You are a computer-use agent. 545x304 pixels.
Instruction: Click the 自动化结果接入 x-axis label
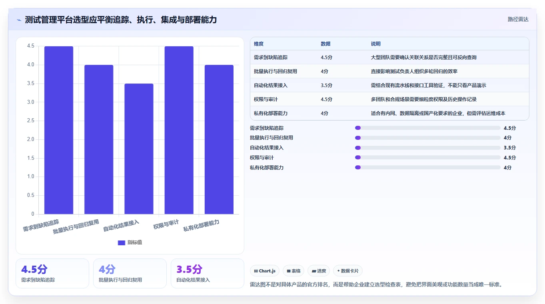[x=121, y=225]
